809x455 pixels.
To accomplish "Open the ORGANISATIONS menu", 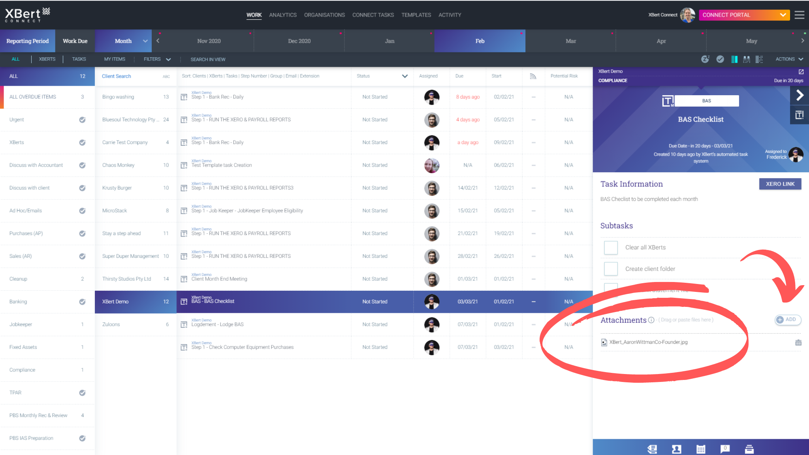I will (324, 15).
